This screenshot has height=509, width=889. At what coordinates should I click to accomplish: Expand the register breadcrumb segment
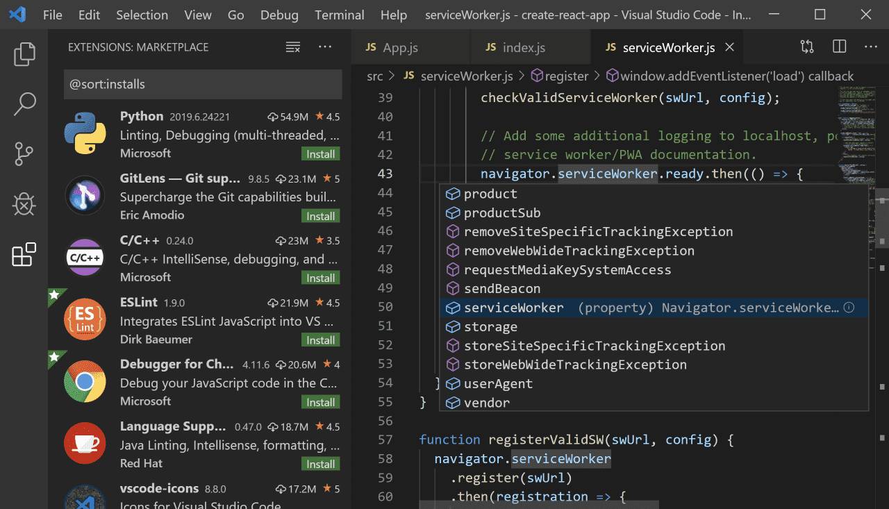(x=560, y=76)
